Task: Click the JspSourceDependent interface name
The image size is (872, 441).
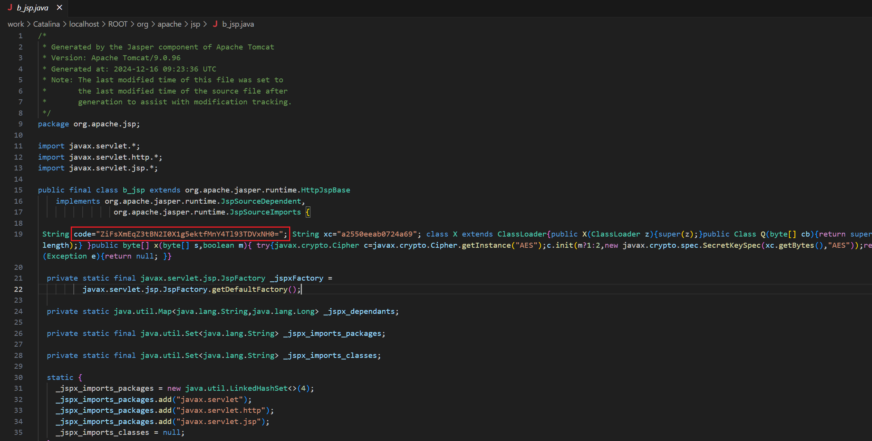Action: [261, 201]
